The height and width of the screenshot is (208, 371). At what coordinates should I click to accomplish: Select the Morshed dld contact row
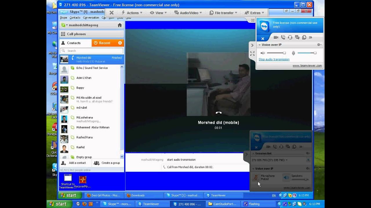[x=92, y=60]
